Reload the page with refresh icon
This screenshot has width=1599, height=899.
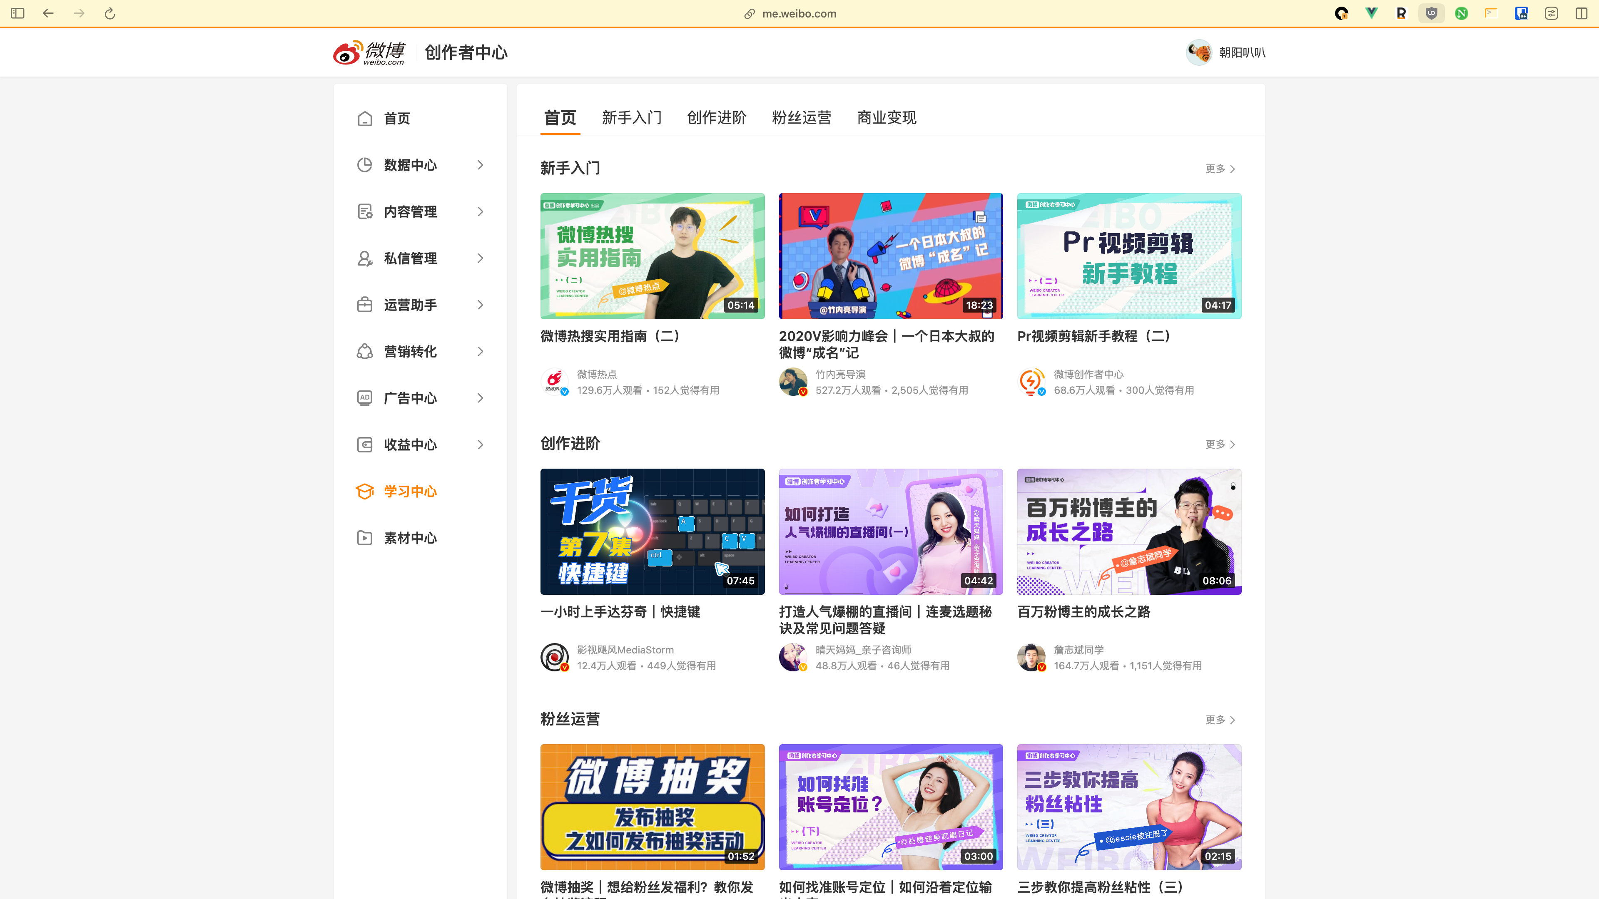pos(110,13)
